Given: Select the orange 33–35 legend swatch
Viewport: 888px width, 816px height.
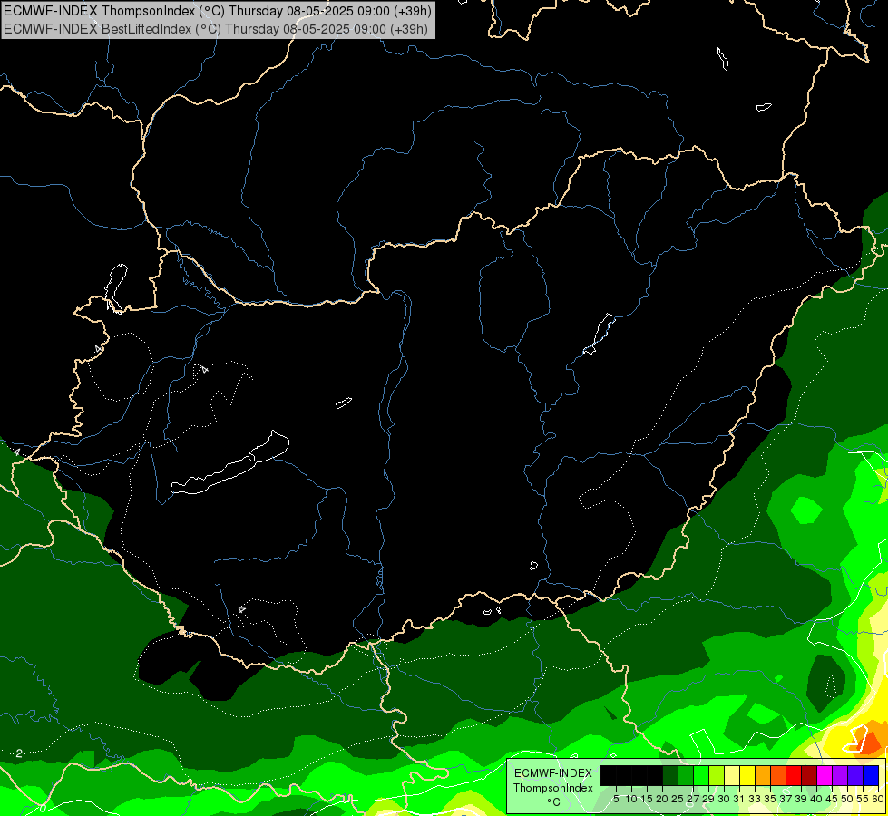Looking at the screenshot, I should [763, 775].
